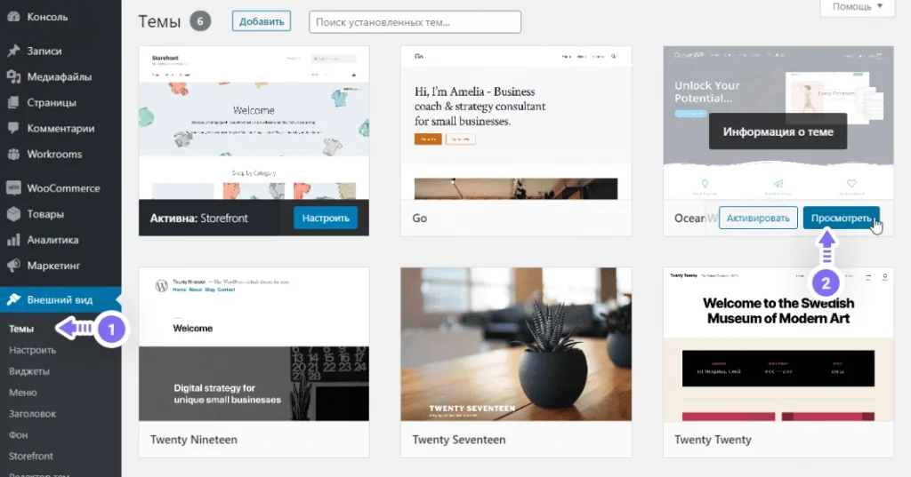Open the Медиафайлы media icon
911x477 pixels.
[13, 76]
